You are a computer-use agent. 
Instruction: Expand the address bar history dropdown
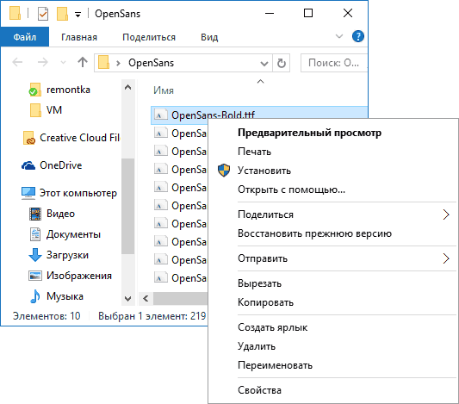[x=264, y=63]
